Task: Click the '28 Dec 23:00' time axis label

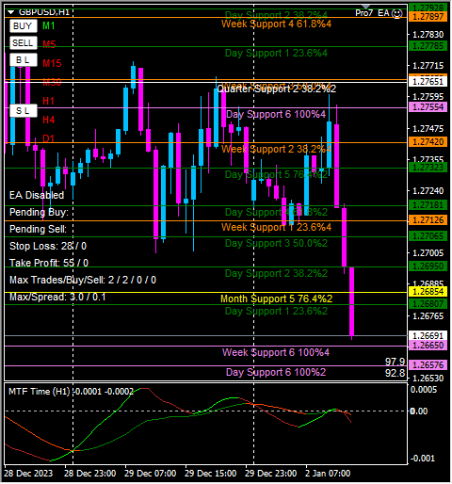Action: point(90,474)
